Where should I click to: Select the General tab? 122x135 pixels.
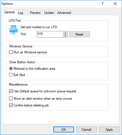tap(9, 12)
